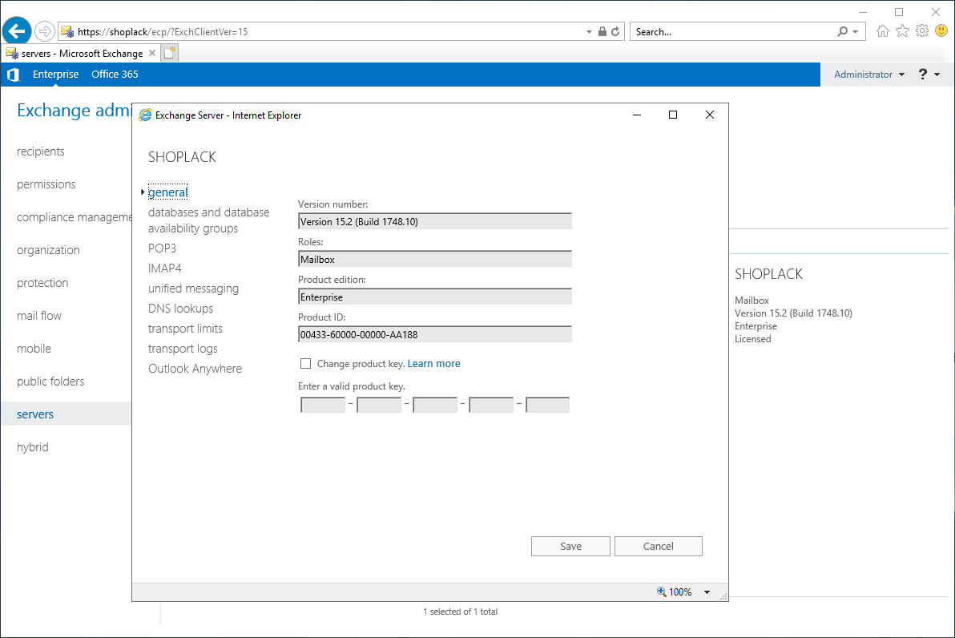Click the fifth product key segment field
This screenshot has height=638, width=955.
click(x=547, y=405)
